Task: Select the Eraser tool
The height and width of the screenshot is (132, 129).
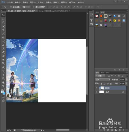Action: coord(3,52)
